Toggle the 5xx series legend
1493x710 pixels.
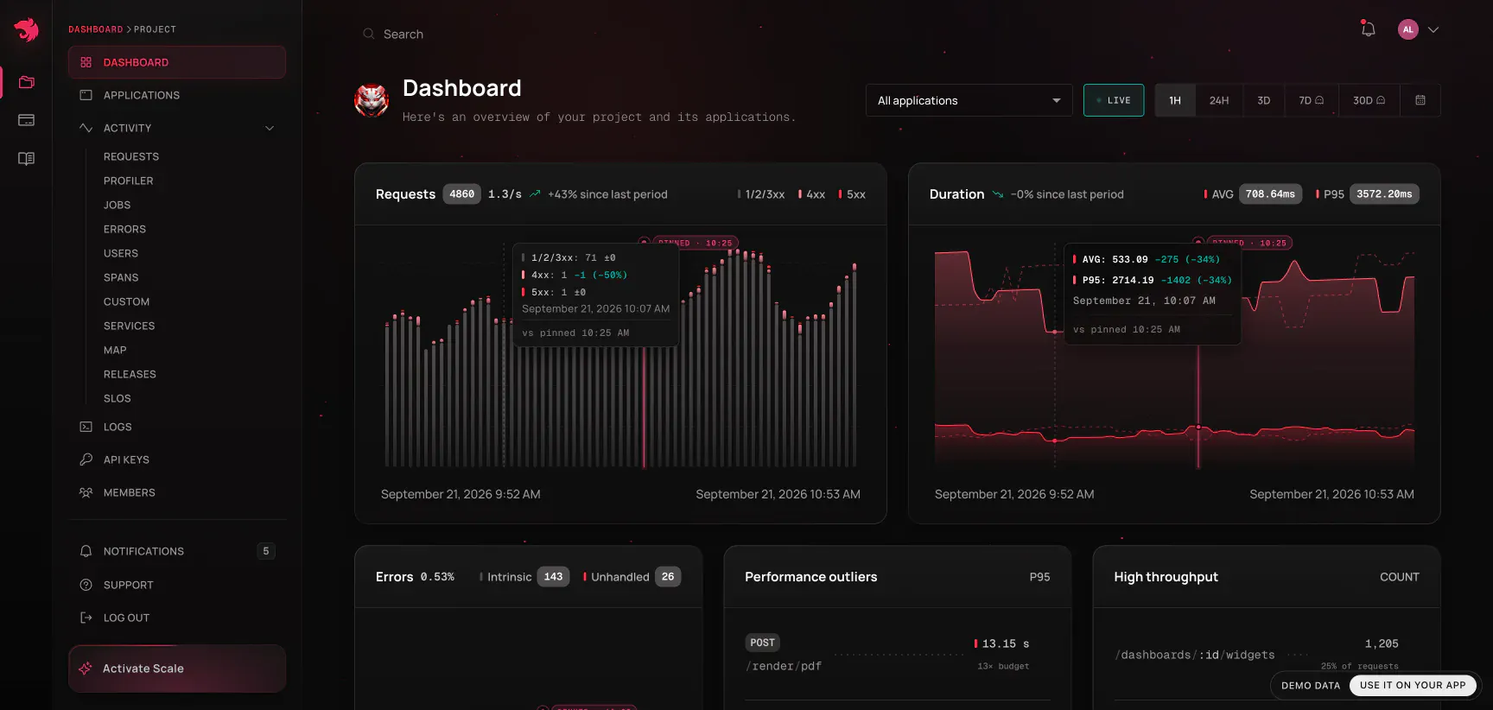(x=852, y=194)
